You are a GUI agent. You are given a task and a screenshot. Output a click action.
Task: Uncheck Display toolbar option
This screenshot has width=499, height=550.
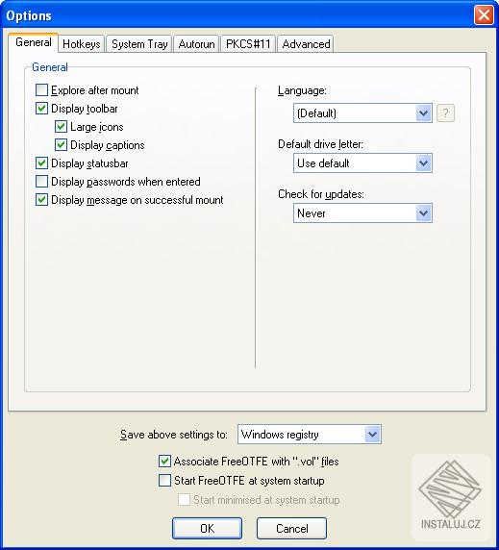tap(41, 109)
